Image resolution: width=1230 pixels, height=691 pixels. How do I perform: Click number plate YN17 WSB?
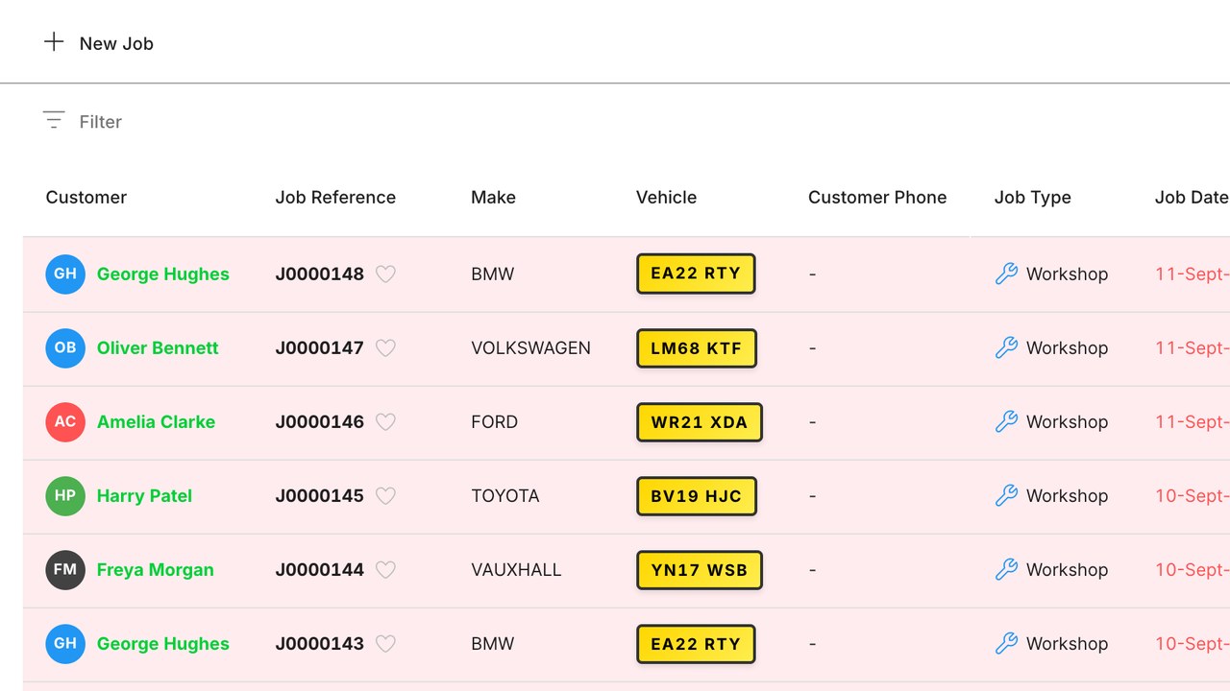pos(700,570)
